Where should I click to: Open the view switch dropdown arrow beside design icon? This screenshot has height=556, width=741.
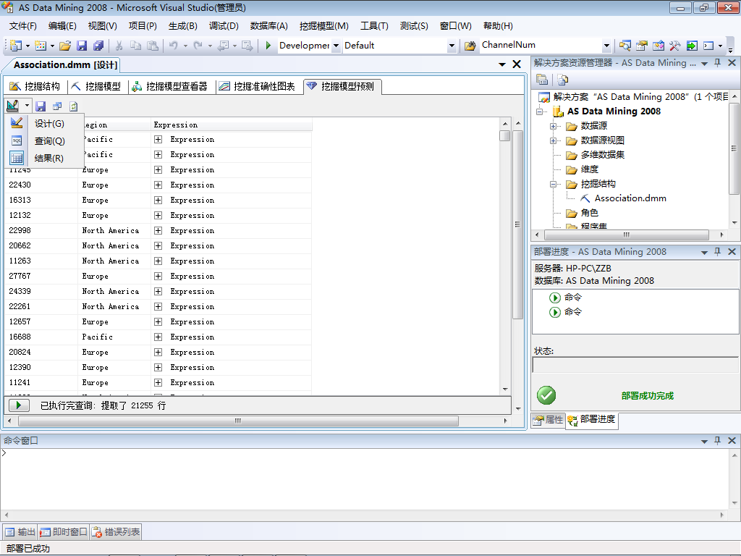click(x=27, y=106)
